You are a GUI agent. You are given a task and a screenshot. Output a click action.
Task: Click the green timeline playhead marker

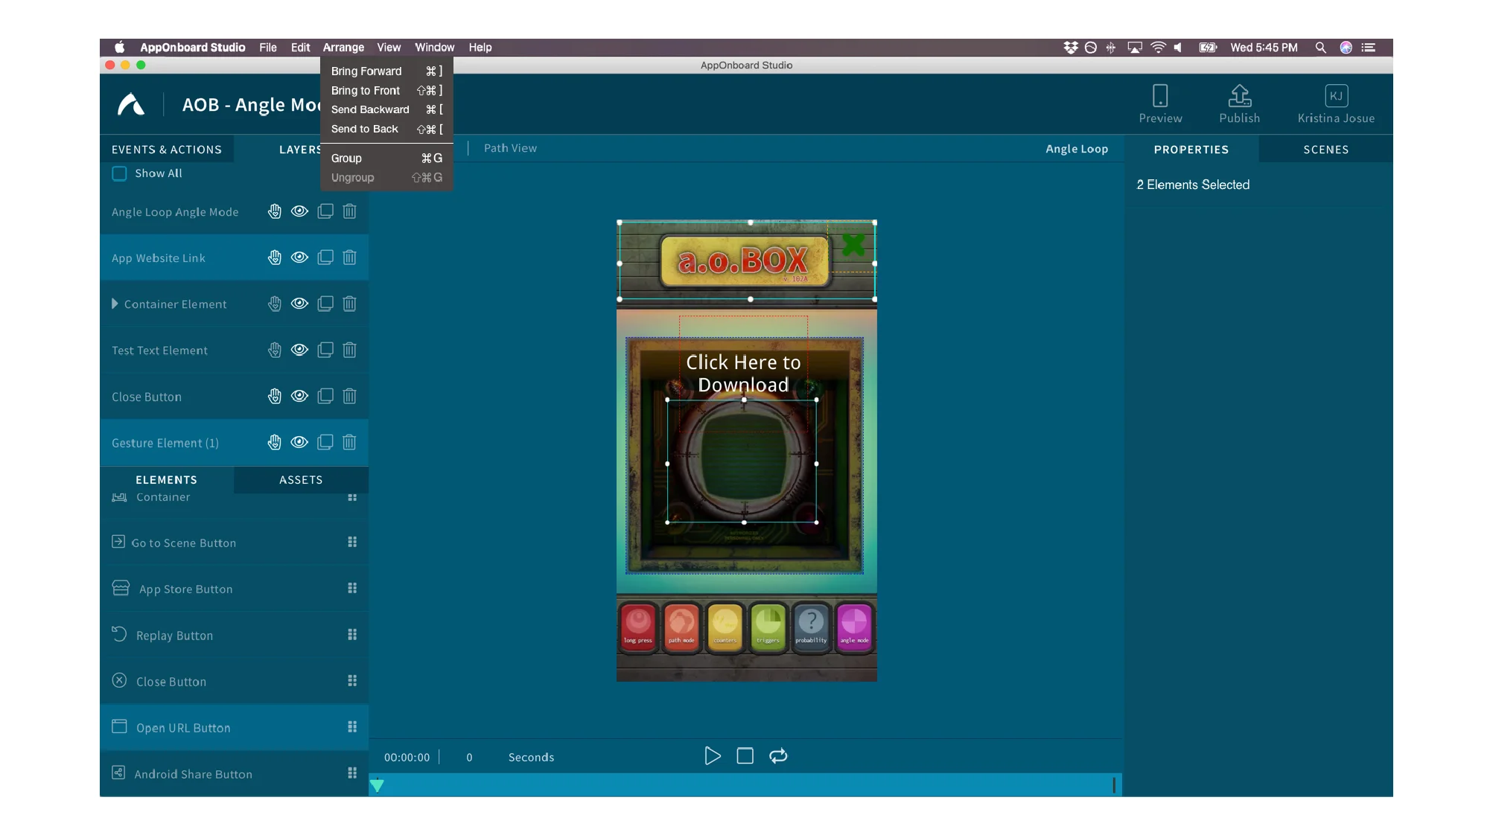[378, 785]
